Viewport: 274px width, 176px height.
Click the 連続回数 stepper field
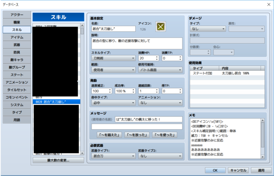point(149,91)
